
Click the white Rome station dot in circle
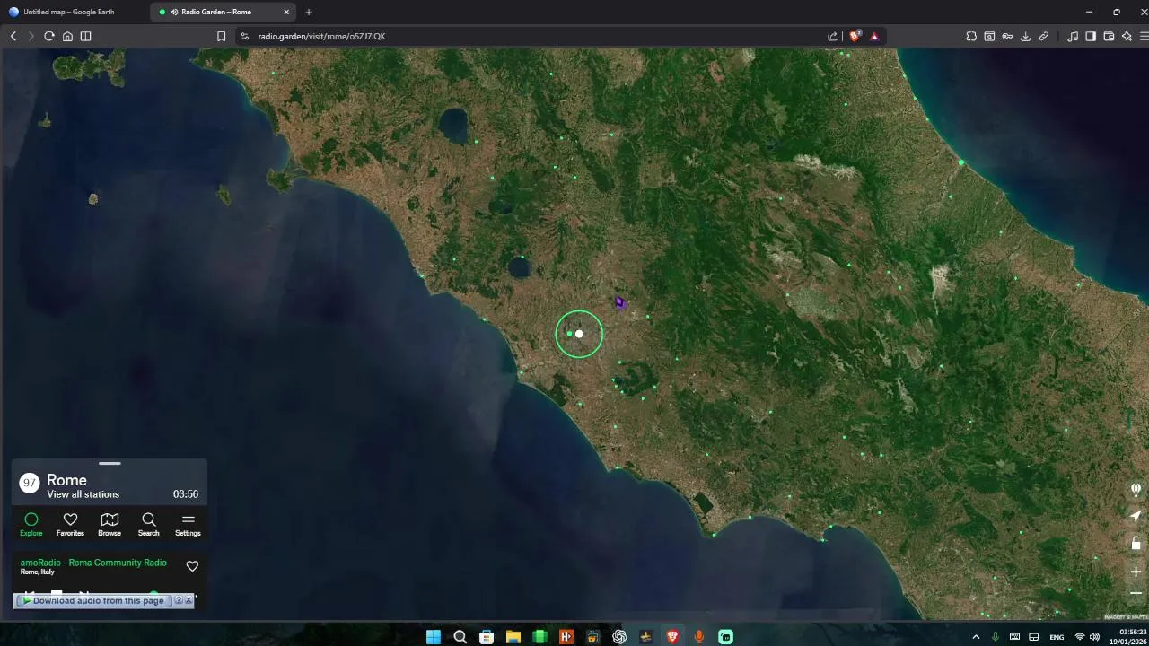pos(579,334)
